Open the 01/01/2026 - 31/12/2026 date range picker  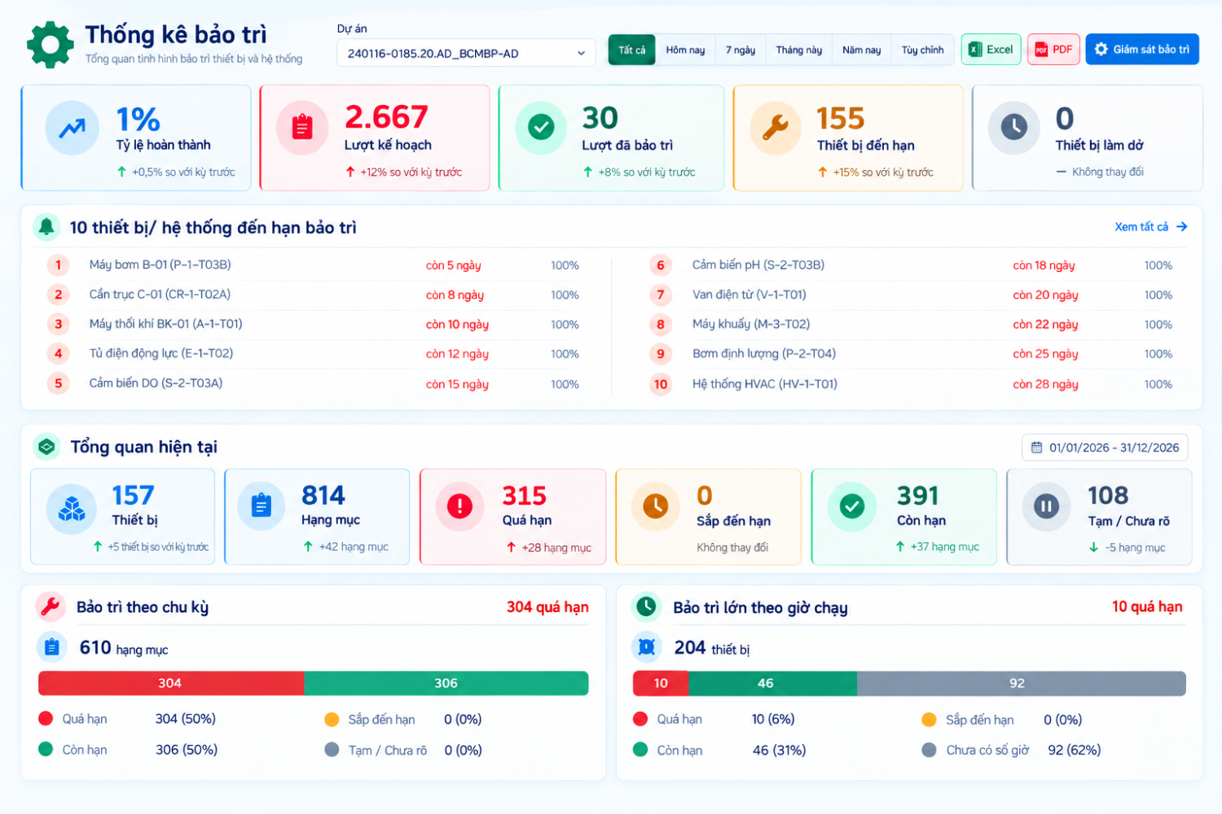1106,448
